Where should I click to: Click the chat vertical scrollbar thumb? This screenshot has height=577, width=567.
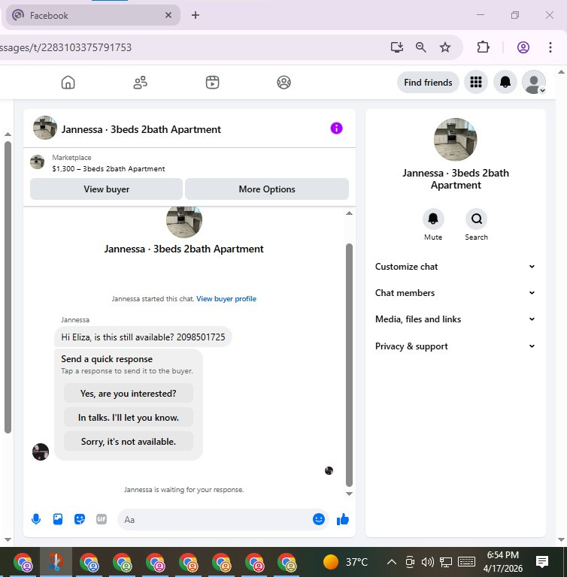coord(349,365)
